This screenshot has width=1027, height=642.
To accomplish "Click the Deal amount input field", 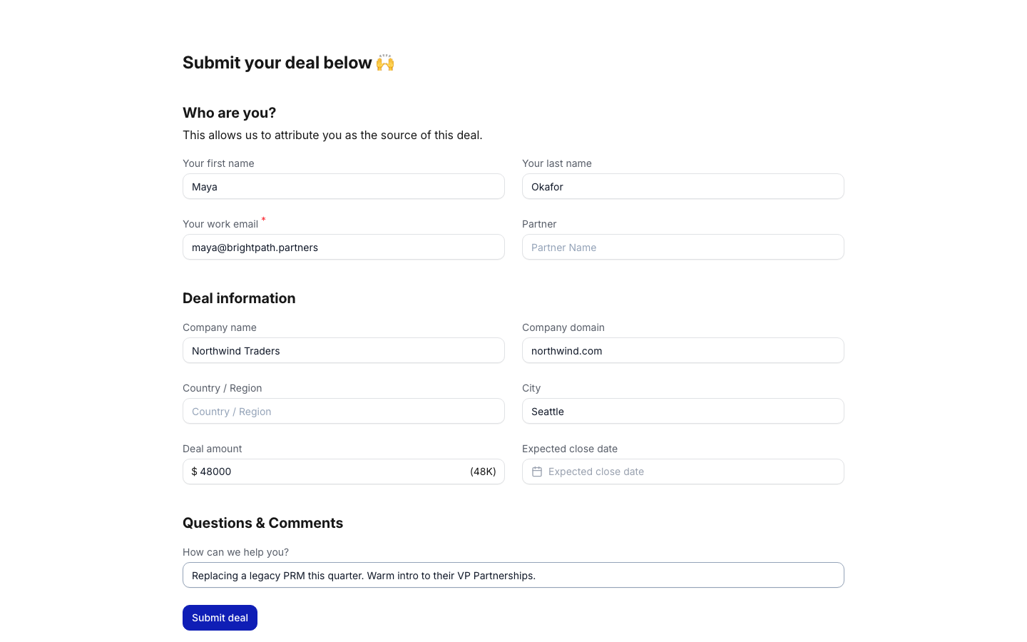I will (344, 472).
